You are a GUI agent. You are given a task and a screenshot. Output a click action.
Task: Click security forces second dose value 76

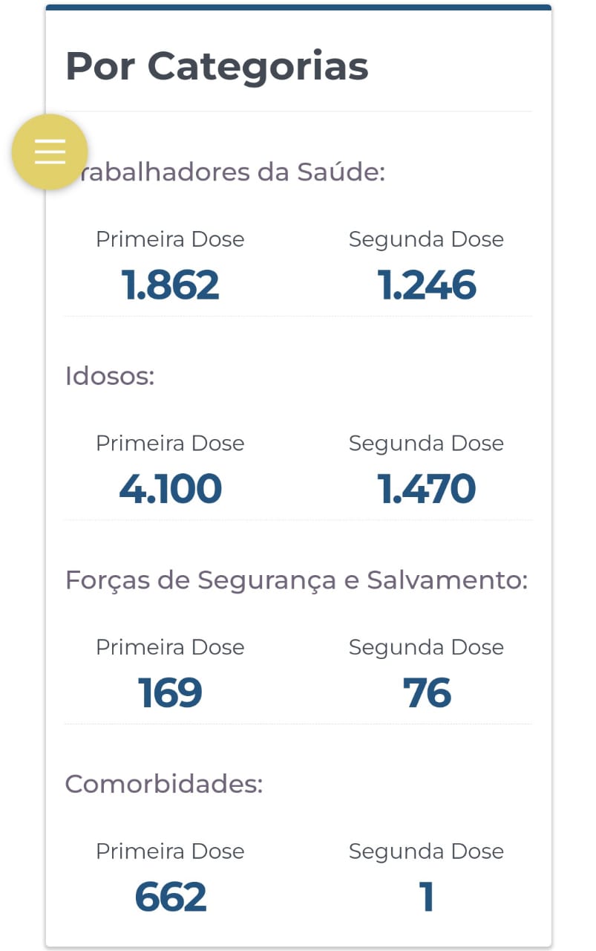click(x=427, y=693)
